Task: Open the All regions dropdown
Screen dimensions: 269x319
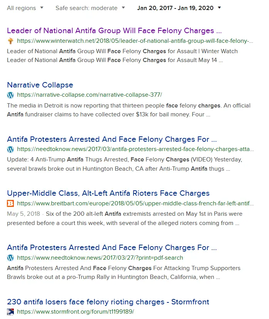Action: coord(25,8)
